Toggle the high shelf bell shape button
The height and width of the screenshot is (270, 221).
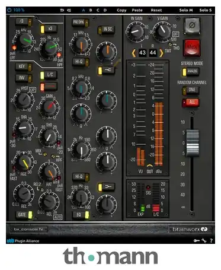pyautogui.click(x=106, y=70)
